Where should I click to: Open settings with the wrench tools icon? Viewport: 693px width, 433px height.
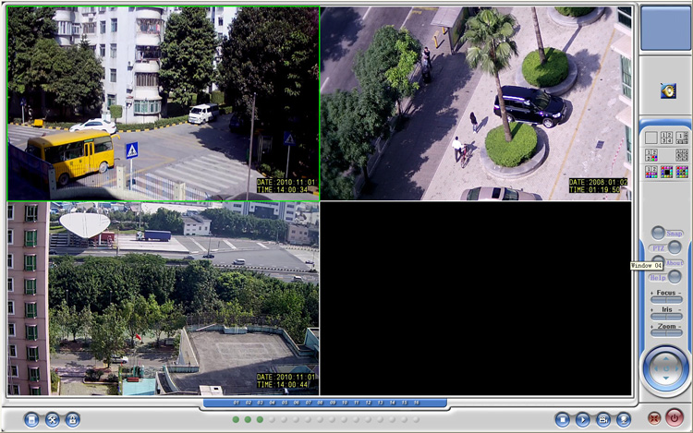[52, 419]
